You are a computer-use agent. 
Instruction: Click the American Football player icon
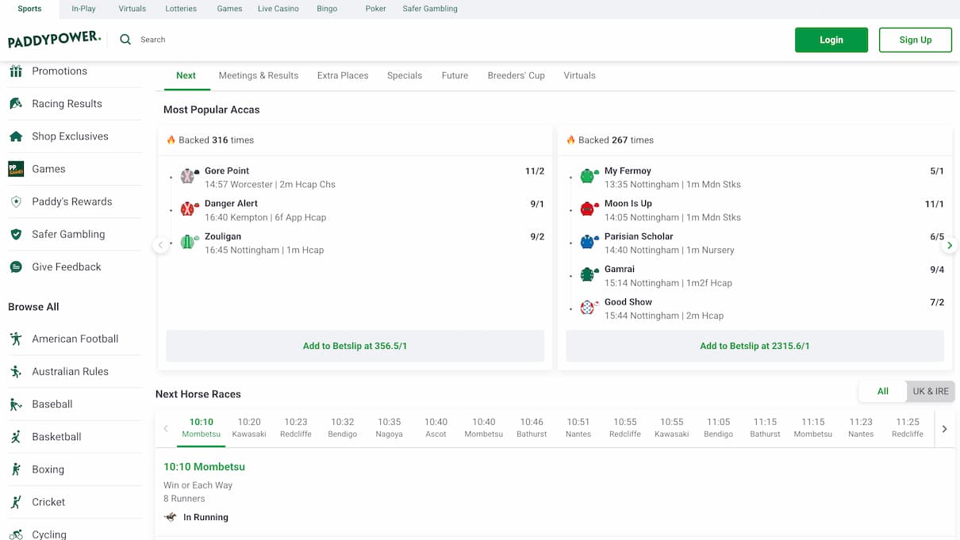[16, 339]
